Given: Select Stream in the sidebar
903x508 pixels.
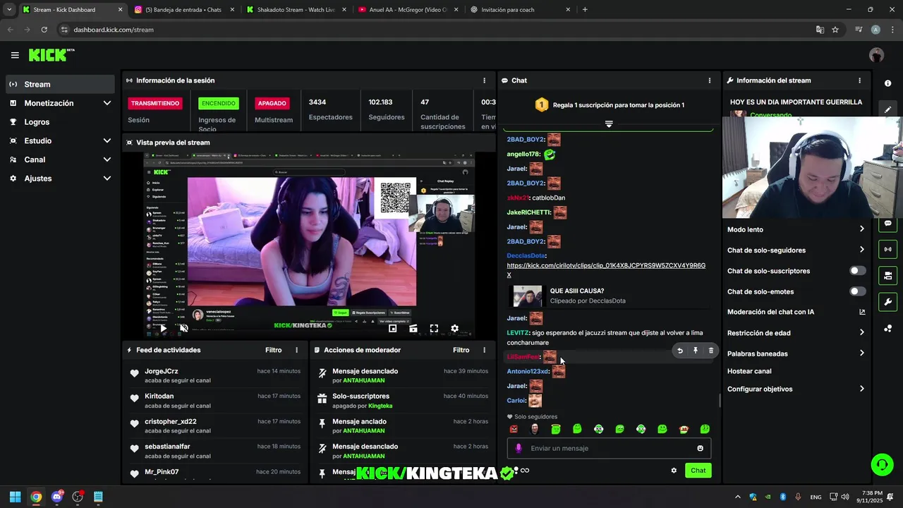Looking at the screenshot, I should [60, 84].
